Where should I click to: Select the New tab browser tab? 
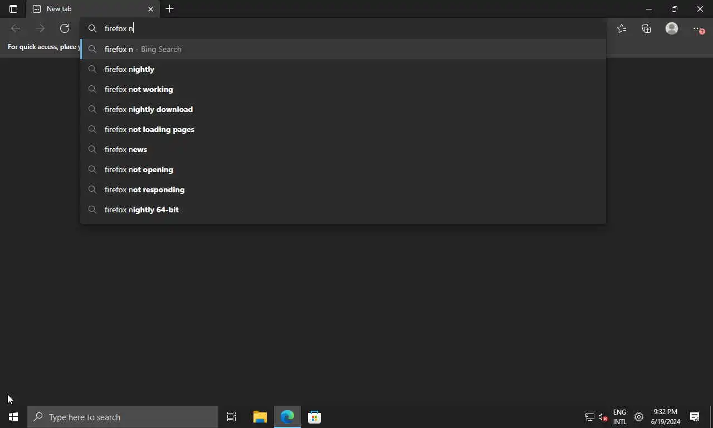(x=92, y=9)
